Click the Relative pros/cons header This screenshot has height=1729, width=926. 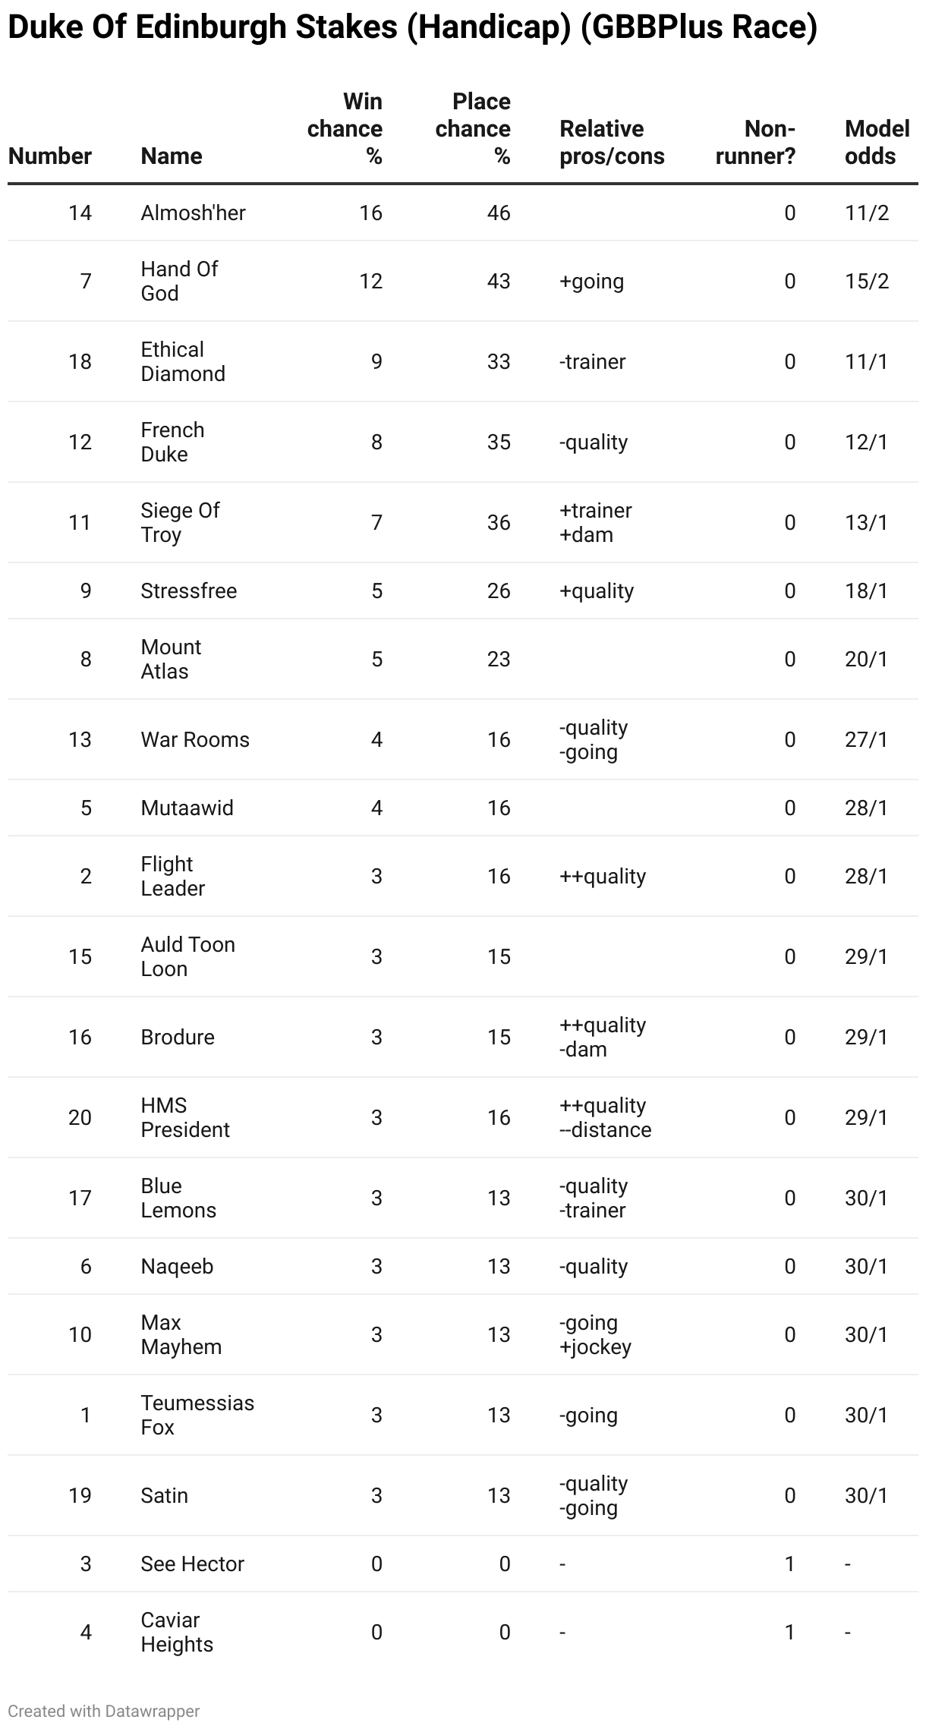[612, 143]
